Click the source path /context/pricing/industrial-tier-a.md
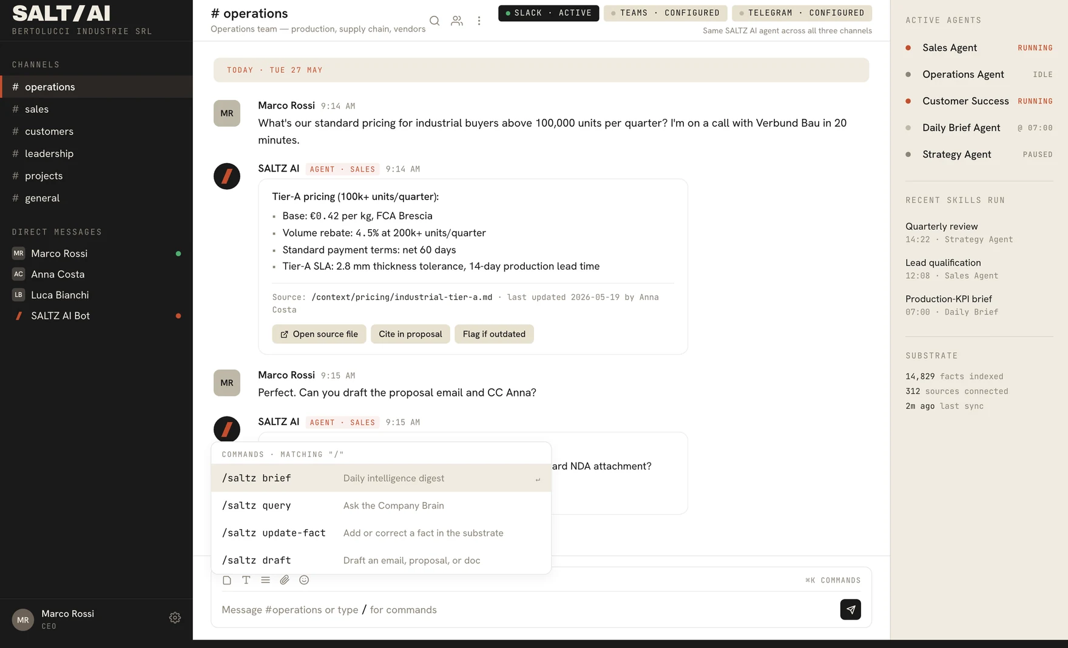1068x648 pixels. click(402, 297)
